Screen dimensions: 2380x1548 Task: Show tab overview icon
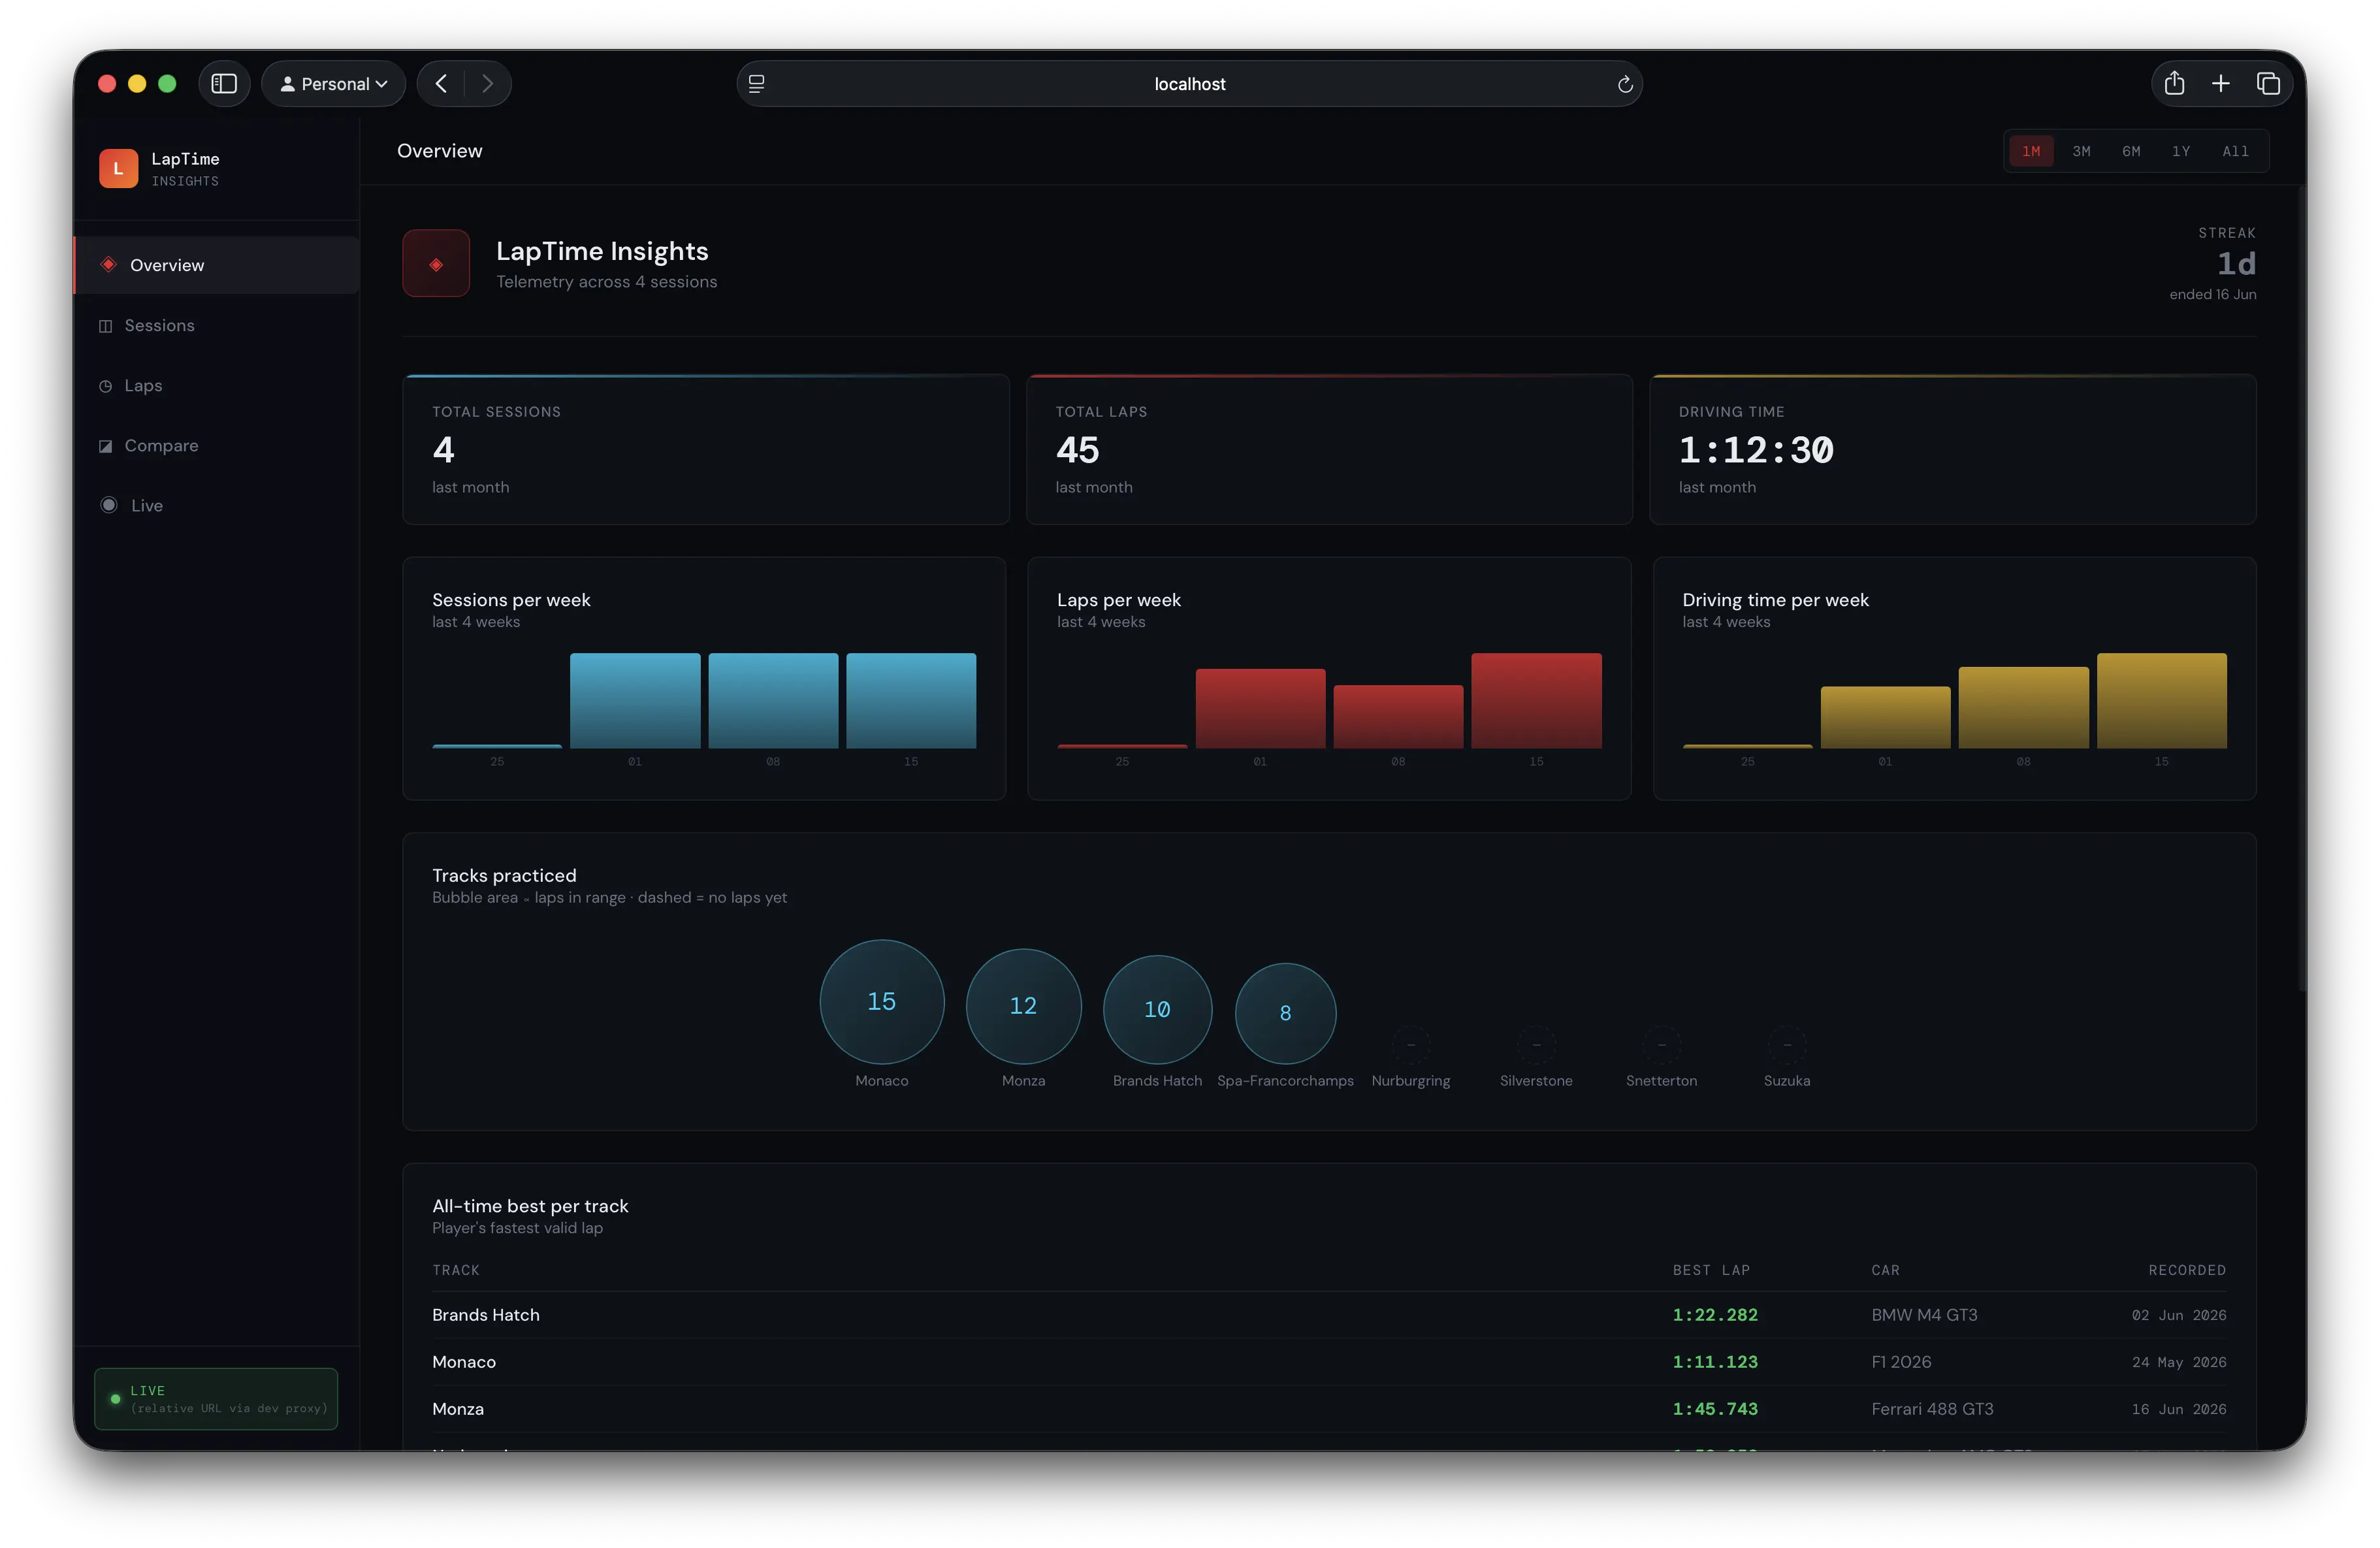pyautogui.click(x=2268, y=84)
